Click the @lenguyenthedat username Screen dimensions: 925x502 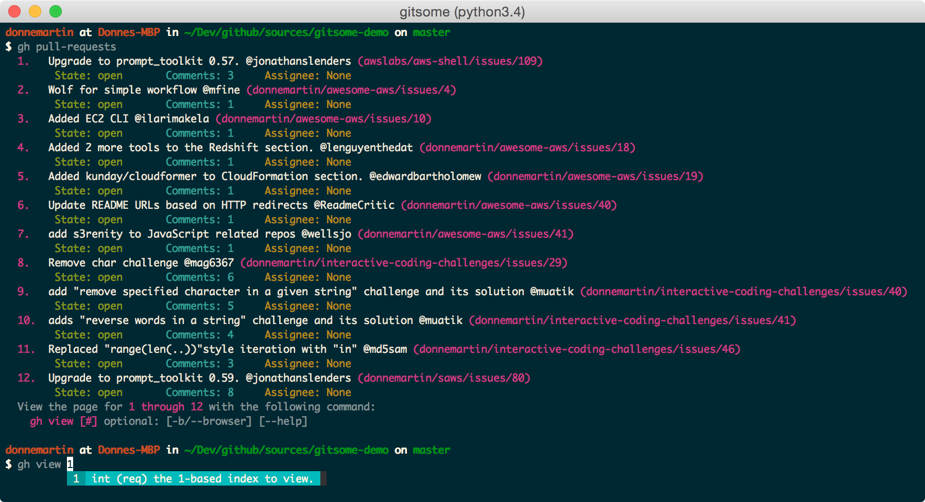pyautogui.click(x=367, y=148)
